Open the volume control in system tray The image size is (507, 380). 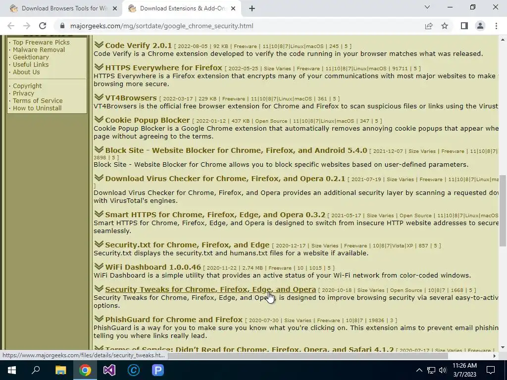tap(443, 370)
